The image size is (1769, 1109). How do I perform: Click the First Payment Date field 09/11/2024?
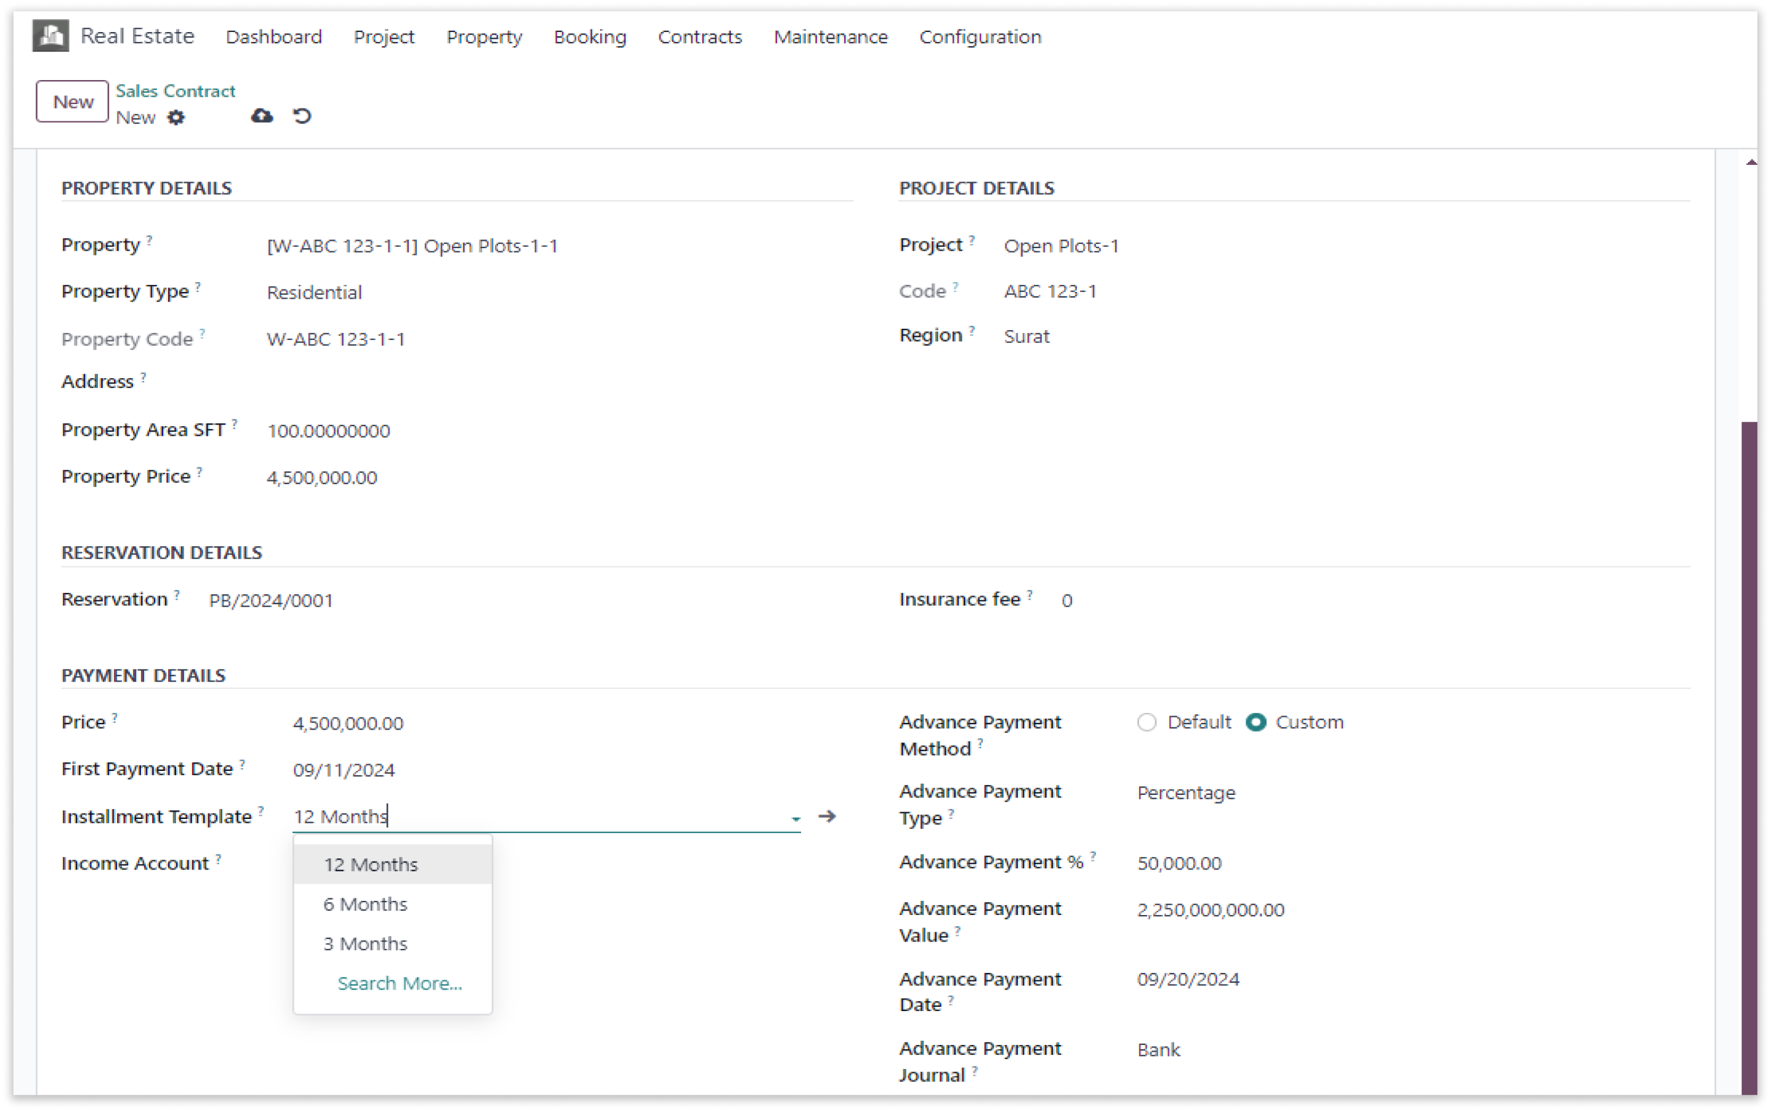click(x=343, y=770)
